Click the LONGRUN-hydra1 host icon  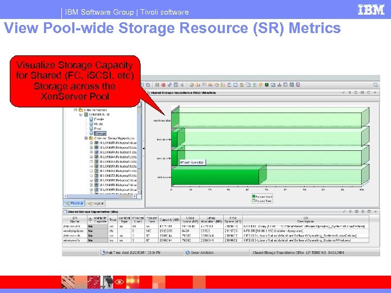pyautogui.click(x=97, y=143)
